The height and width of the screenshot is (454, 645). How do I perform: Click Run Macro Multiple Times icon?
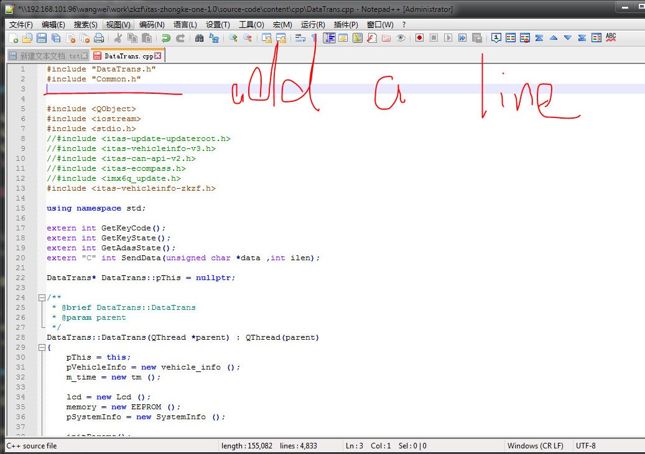coord(462,39)
